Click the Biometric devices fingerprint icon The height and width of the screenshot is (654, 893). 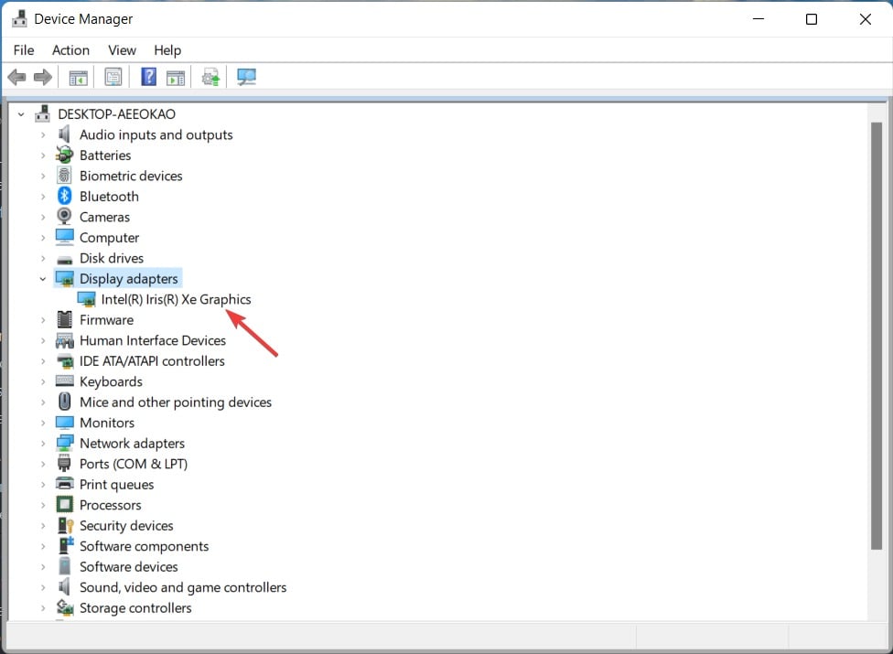[64, 176]
